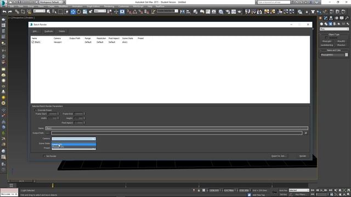Viewport: 351px width, 197px height.
Task: Click the Render button in Batch Render
Action: pos(302,156)
